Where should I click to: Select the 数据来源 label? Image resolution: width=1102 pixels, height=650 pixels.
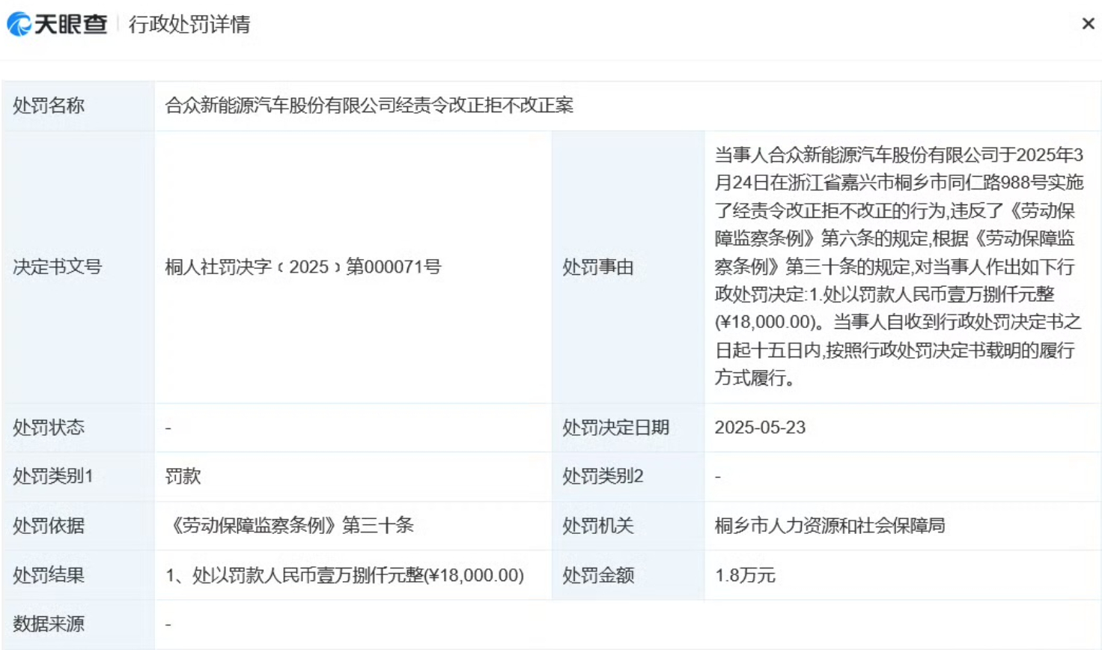coord(49,624)
